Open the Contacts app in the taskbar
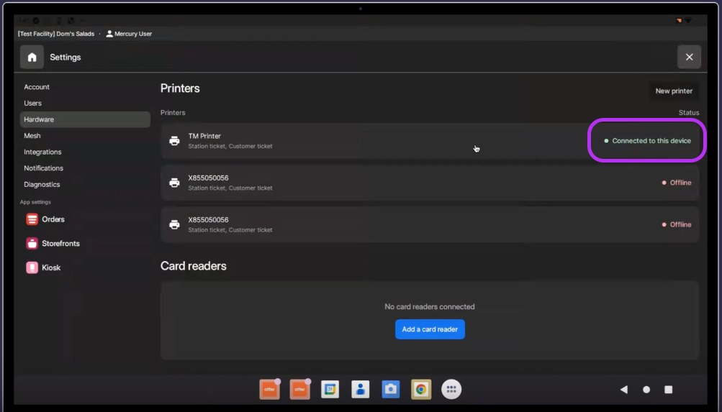 click(x=360, y=389)
